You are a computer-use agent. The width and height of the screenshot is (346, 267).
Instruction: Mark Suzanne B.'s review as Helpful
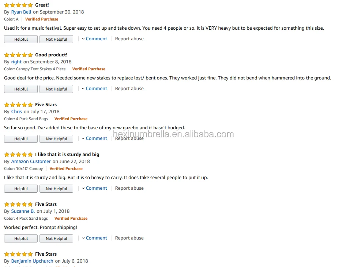click(21, 238)
